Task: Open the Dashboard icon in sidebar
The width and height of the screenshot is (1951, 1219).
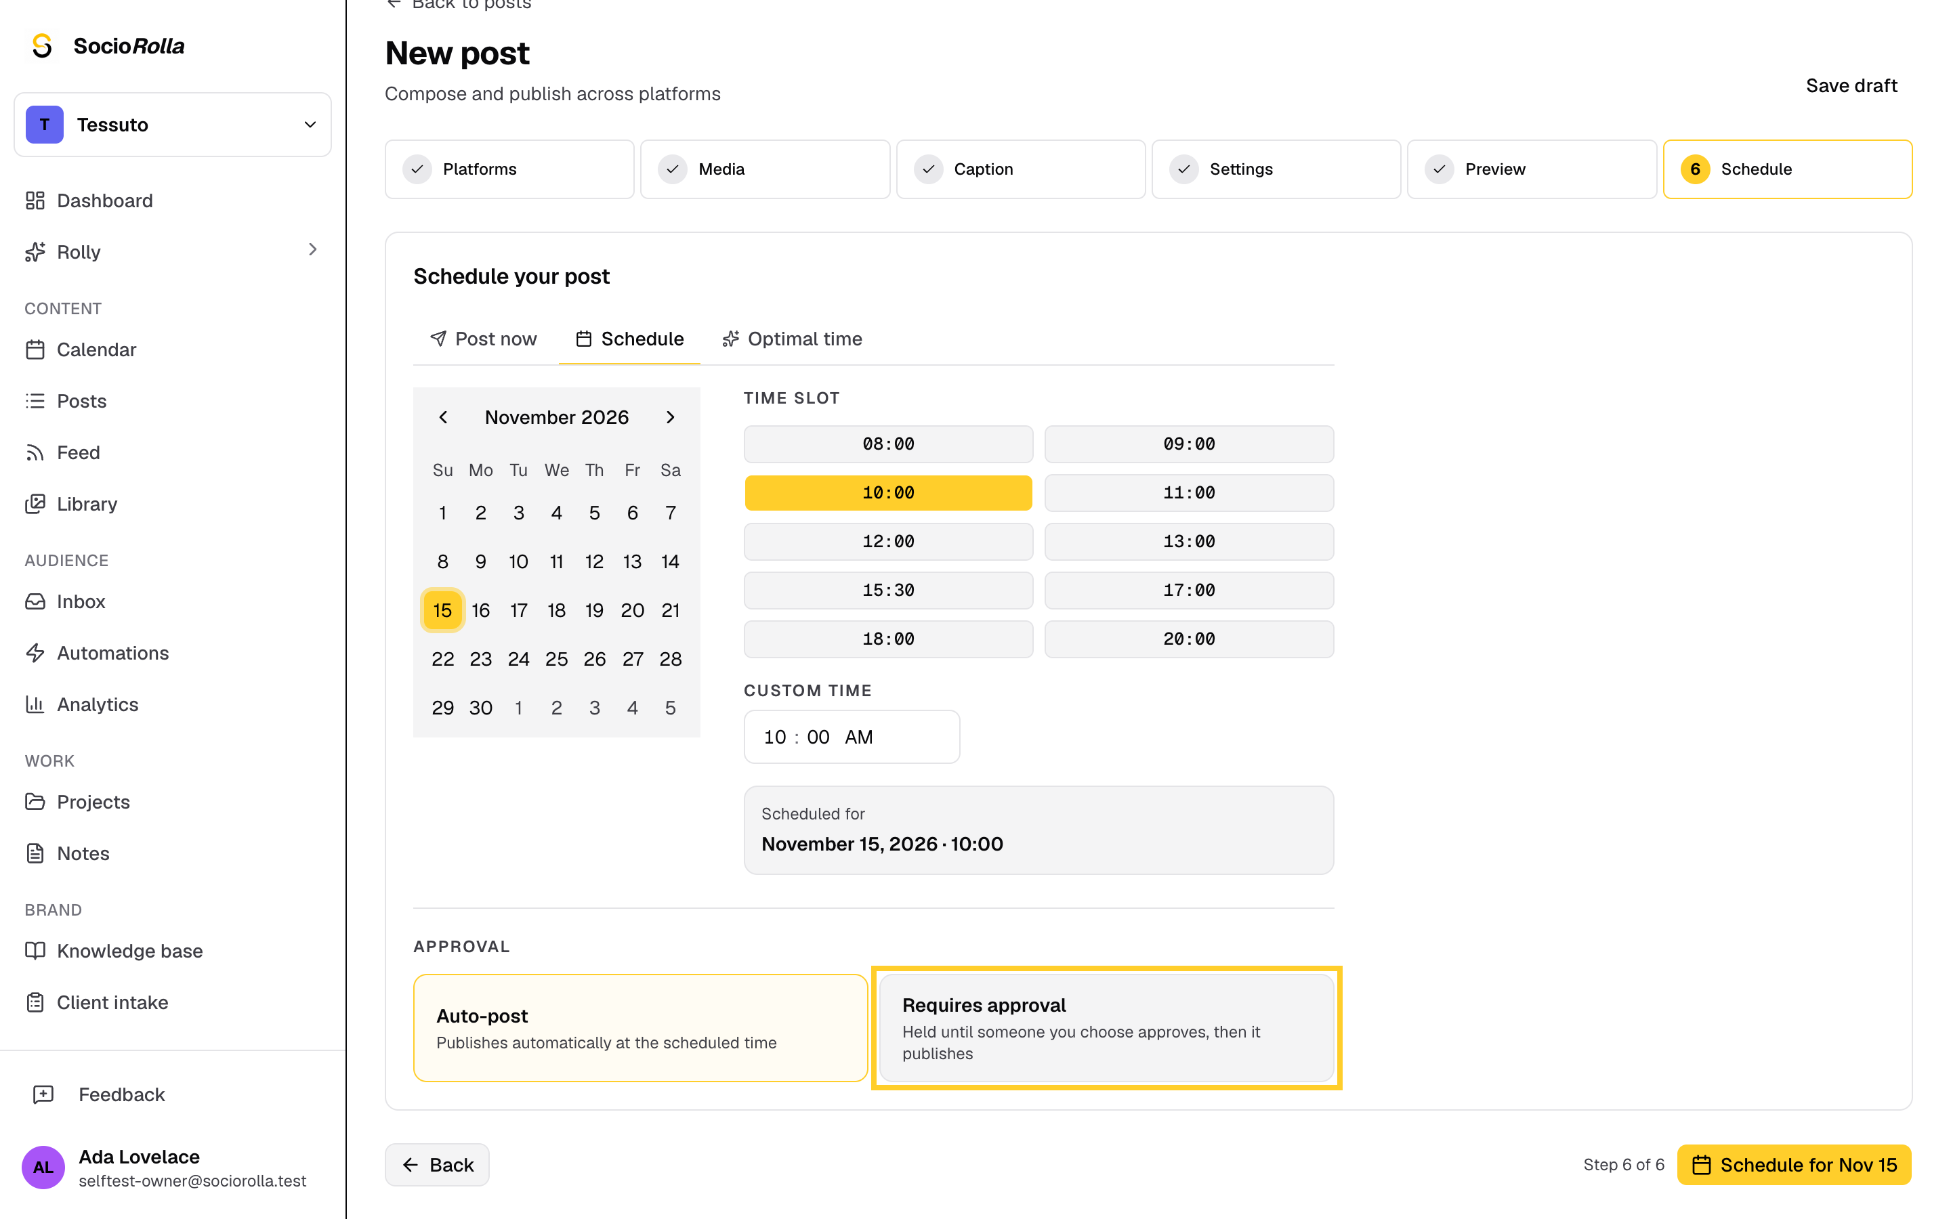Action: point(35,200)
